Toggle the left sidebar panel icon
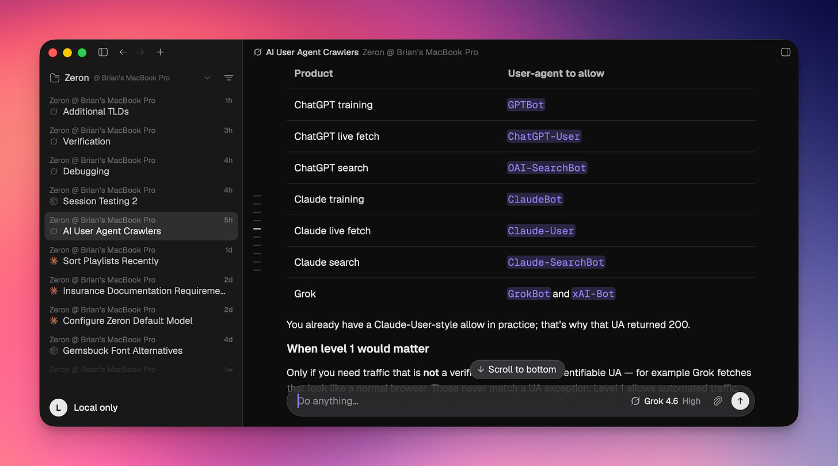The image size is (838, 466). tap(103, 52)
